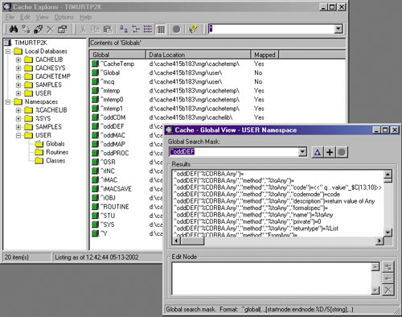Open the View menu
402x317 pixels.
click(42, 17)
